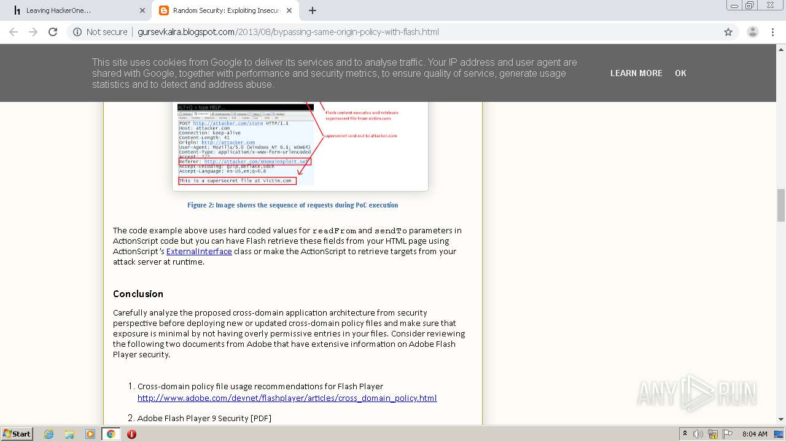Click LEARN MORE in cookie notice

click(x=636, y=73)
